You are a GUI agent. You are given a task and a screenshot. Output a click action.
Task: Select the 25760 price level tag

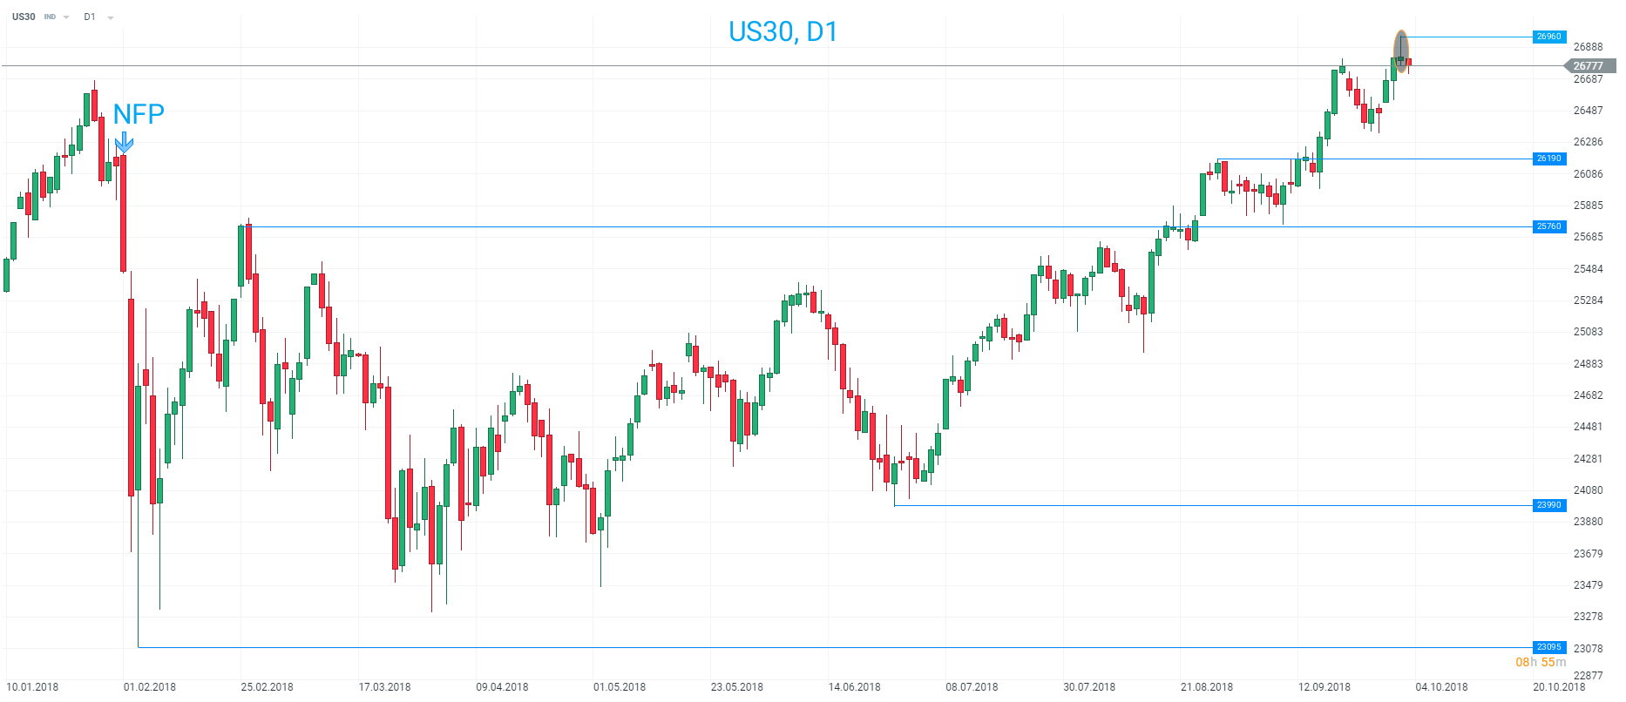[x=1549, y=226]
